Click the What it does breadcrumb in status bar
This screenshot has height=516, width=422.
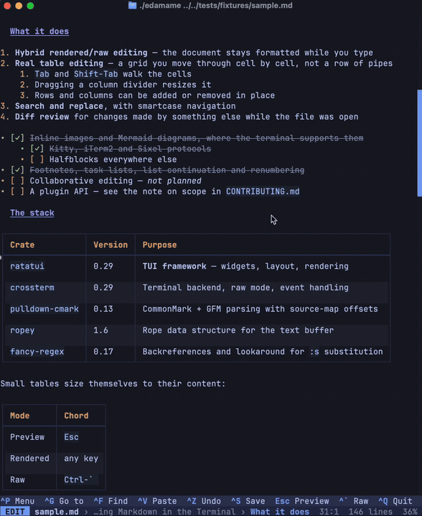tap(280, 512)
